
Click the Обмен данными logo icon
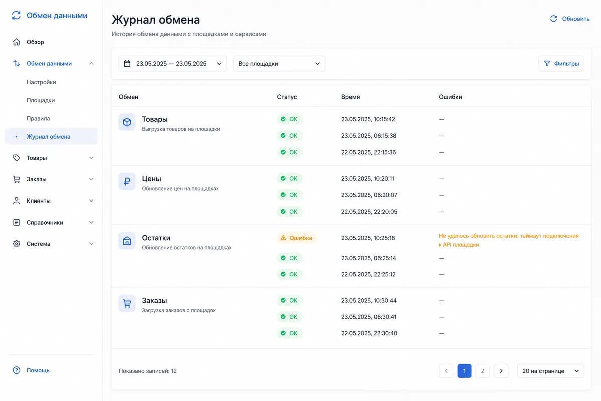pos(17,16)
